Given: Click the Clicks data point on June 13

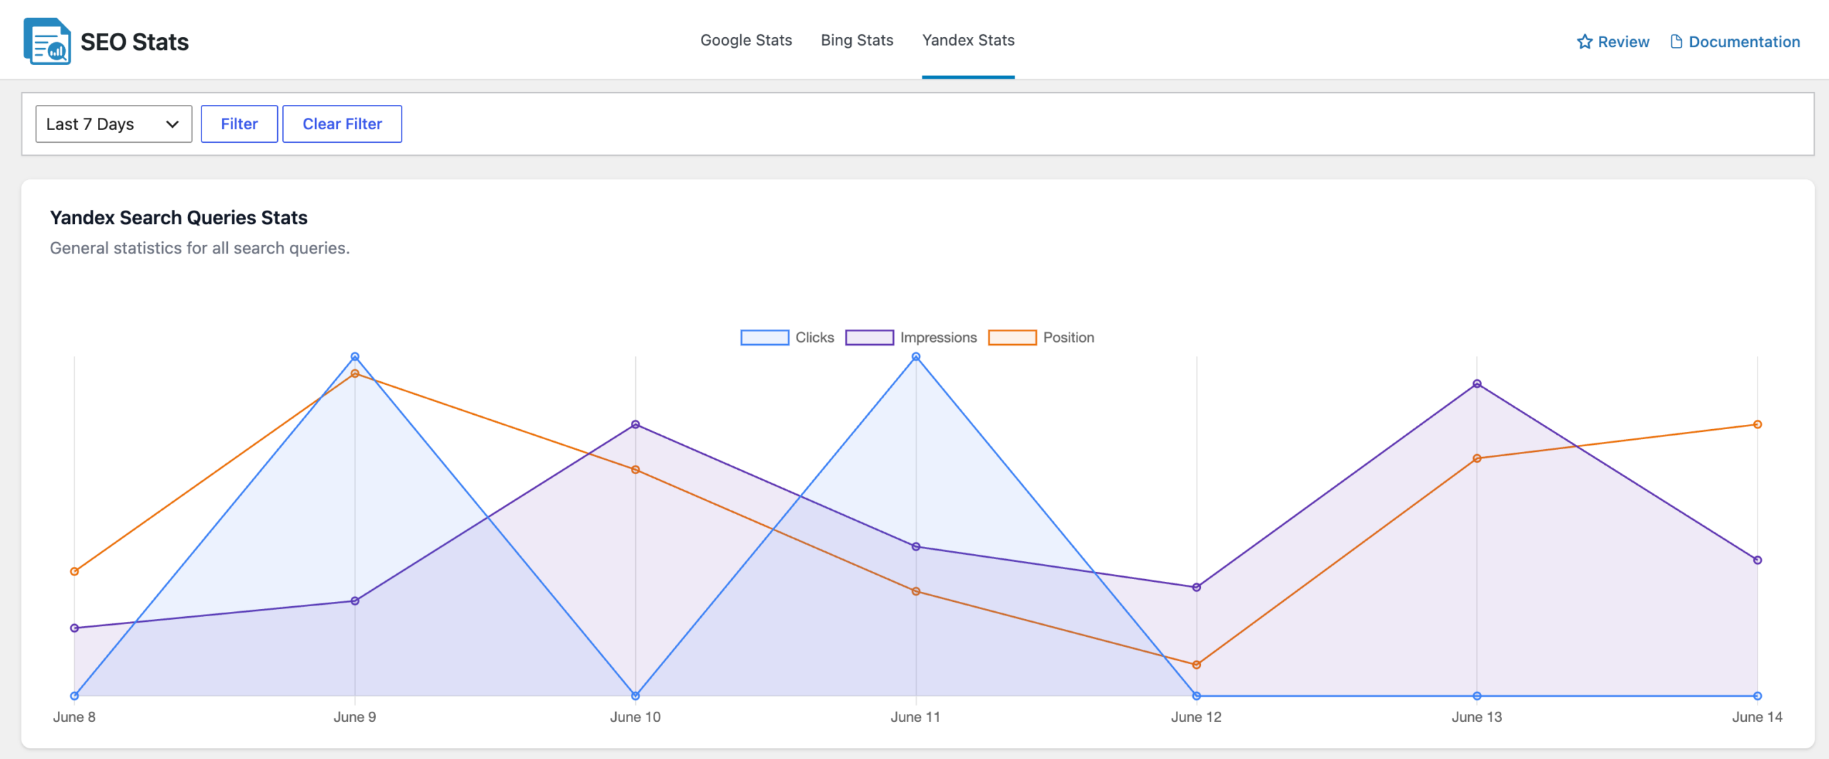Looking at the screenshot, I should [1477, 695].
